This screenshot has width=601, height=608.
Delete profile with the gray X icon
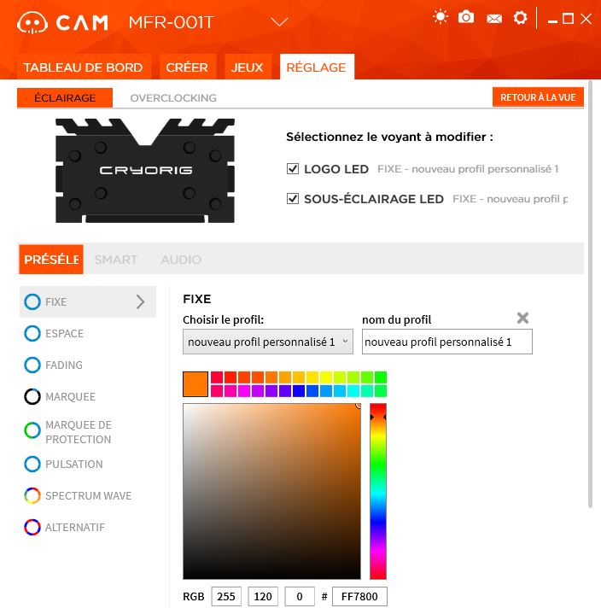(522, 318)
